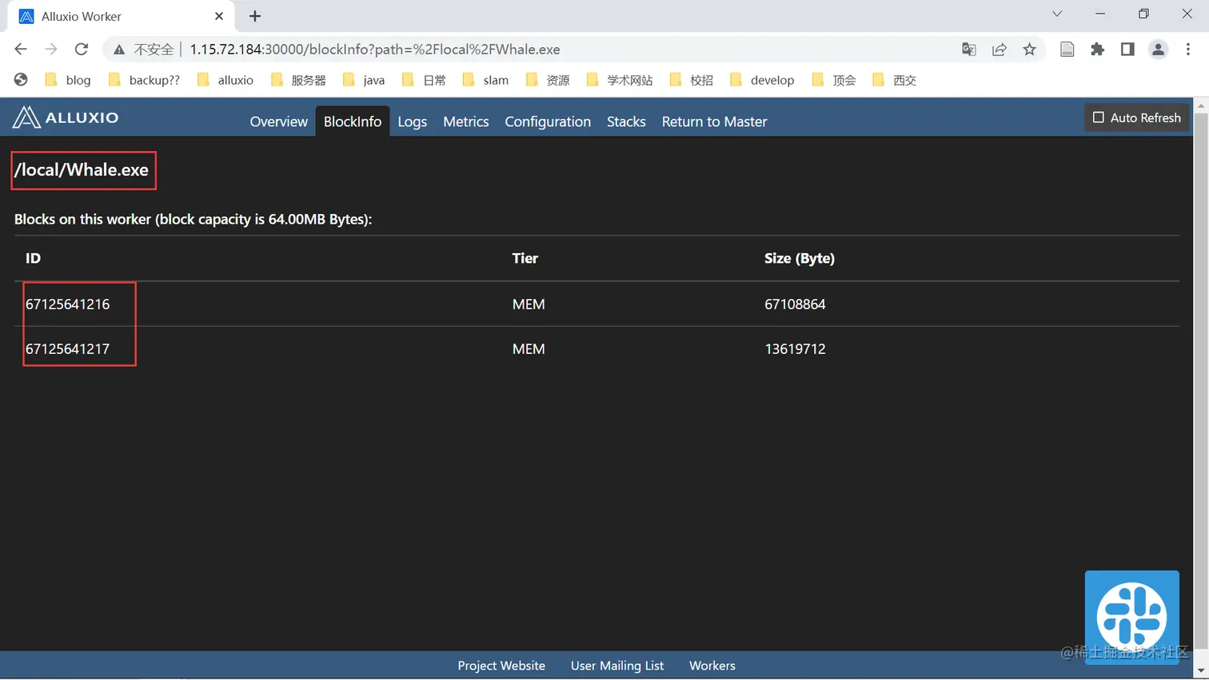Click the size value 13619712
1209x680 pixels.
coord(795,349)
